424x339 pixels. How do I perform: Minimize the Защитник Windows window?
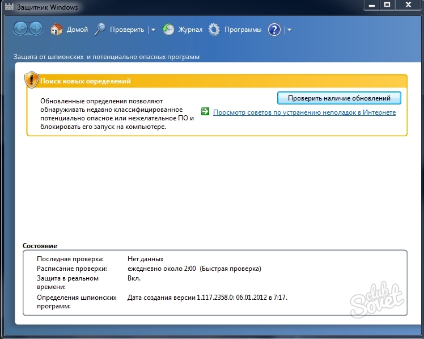pos(372,5)
